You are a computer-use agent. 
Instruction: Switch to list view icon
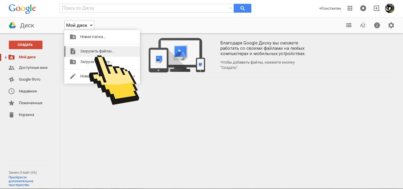coord(349,25)
